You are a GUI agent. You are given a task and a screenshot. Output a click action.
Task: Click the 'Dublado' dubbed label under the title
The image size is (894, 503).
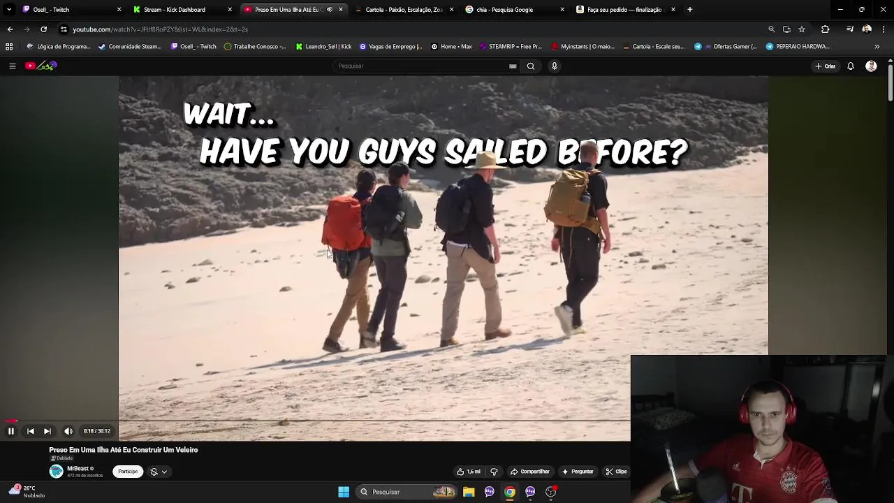pos(61,458)
